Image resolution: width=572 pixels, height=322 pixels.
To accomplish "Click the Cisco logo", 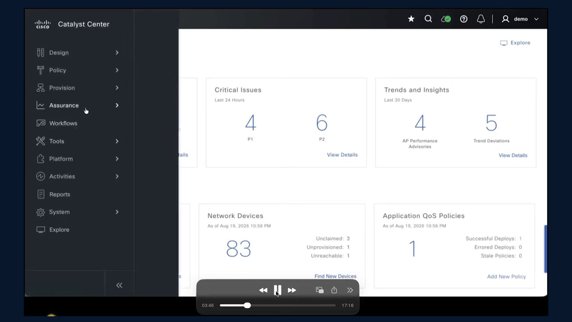I will coord(43,24).
